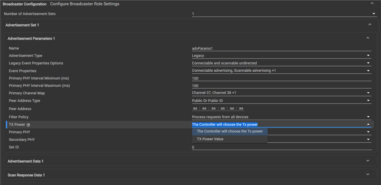Collapse the Advertisement Set 1 section

[370, 25]
